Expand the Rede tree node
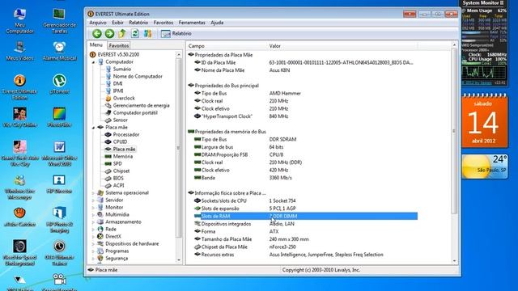Viewport: 518px width, 291px height. [x=93, y=229]
